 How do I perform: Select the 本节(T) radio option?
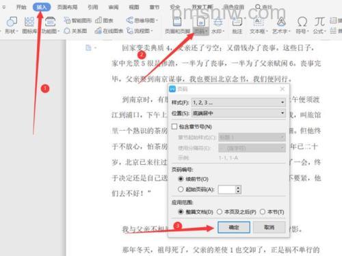pyautogui.click(x=263, y=212)
